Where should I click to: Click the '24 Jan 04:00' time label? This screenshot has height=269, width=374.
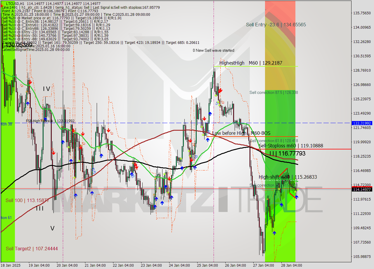pyautogui.click(x=179, y=265)
